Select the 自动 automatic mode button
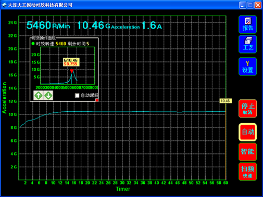The width and height of the screenshot is (263, 197). 247,132
